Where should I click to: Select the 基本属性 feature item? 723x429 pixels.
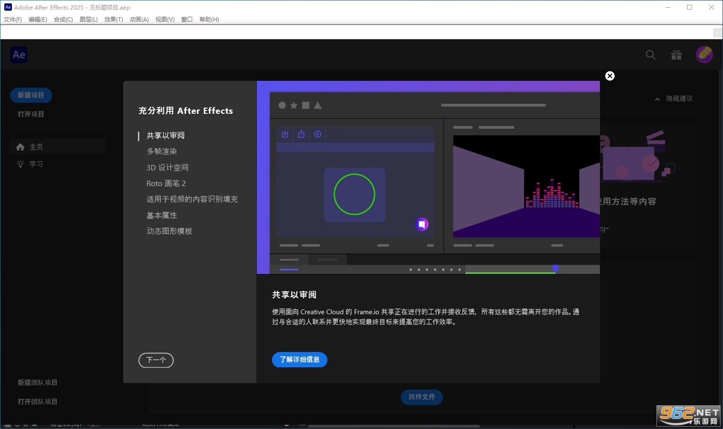tap(162, 215)
